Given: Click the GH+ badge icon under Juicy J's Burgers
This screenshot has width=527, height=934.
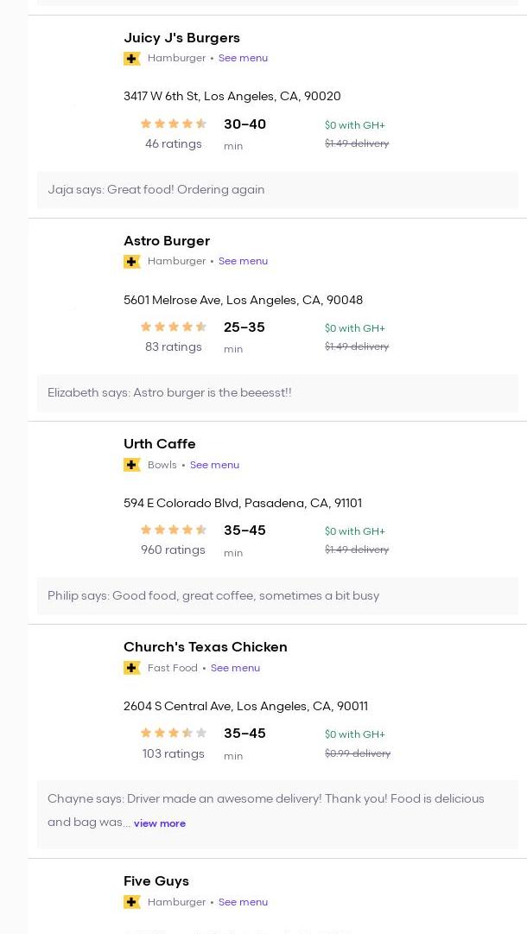Looking at the screenshot, I should [x=132, y=59].
